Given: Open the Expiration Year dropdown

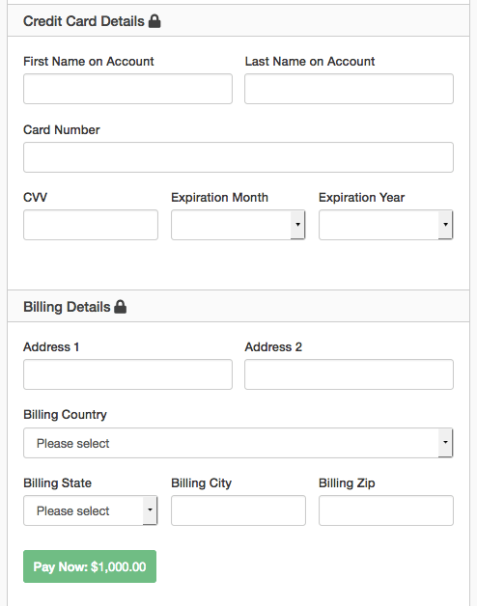Looking at the screenshot, I should click(385, 225).
